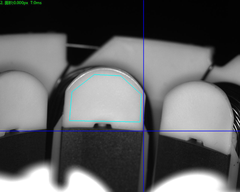Click the top edge of cyan polygon
Screen dimensions: 240x192
coord(108,75)
